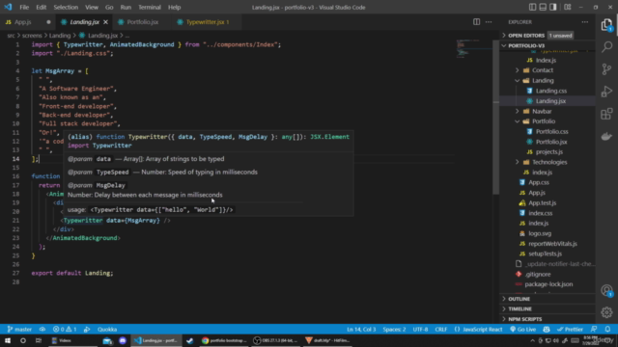Open reportWebVitals.js in explorer
Screen dimensions: 618x347
point(552,244)
